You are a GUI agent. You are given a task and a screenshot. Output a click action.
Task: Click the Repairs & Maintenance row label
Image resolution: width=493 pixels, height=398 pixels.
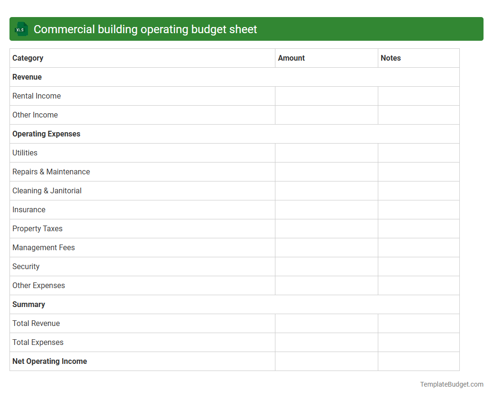tap(51, 172)
